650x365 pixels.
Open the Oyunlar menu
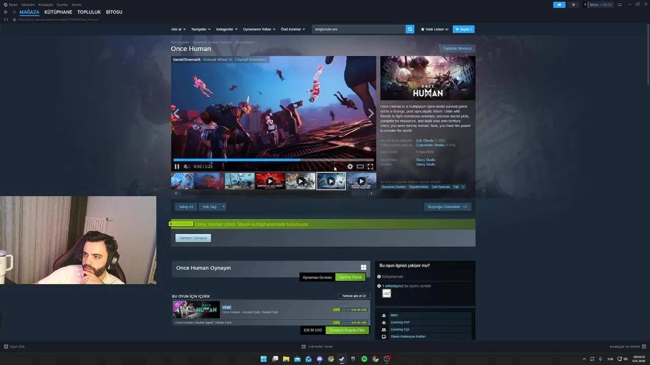62,5
